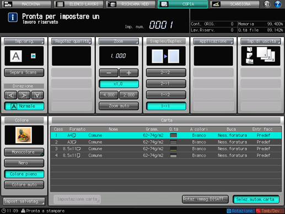Click Rotazione status indicator
The image size is (285, 214).
[x=240, y=211]
